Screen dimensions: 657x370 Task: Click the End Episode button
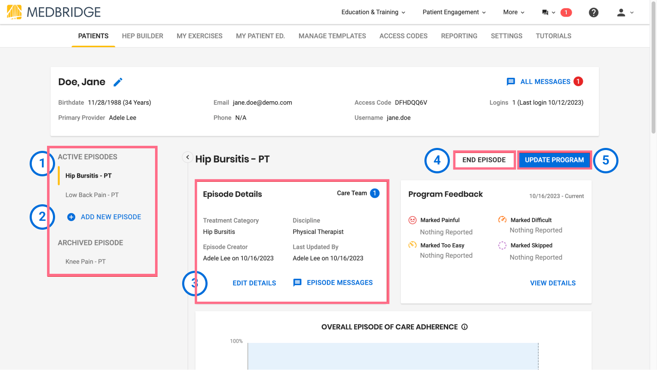pyautogui.click(x=484, y=160)
